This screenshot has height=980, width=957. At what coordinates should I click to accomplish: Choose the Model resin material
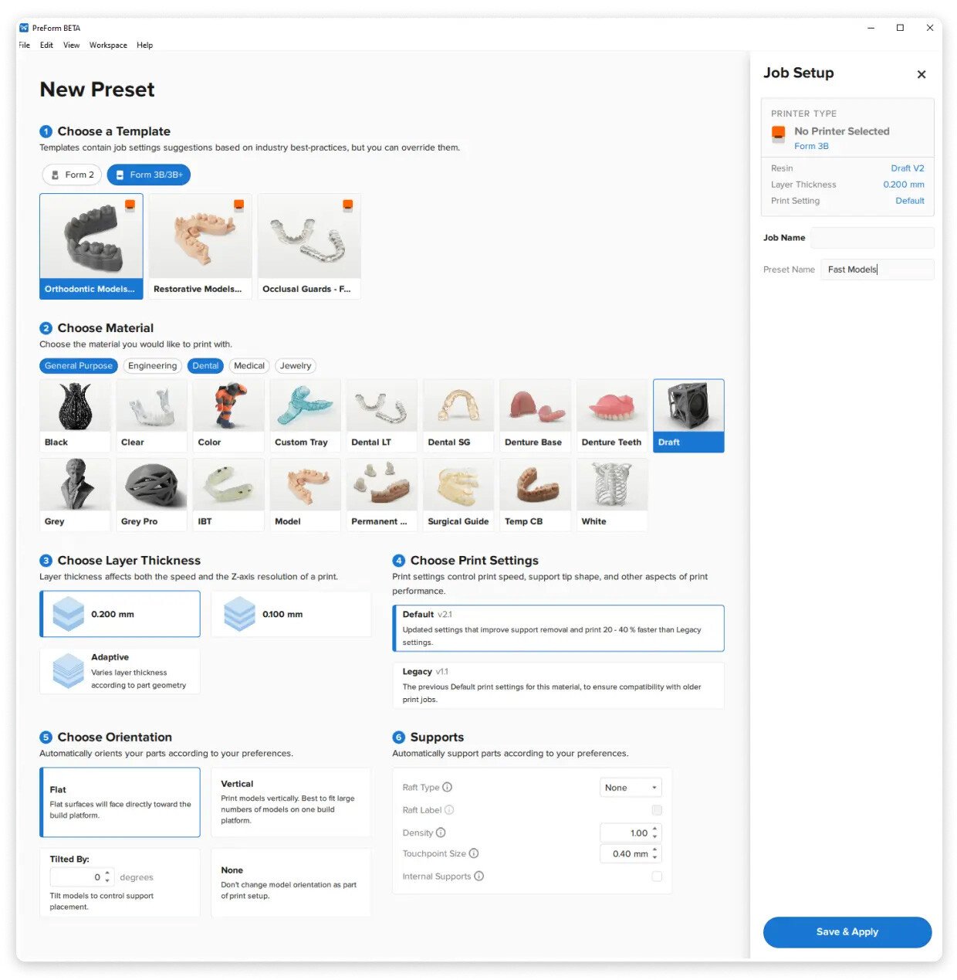click(305, 494)
